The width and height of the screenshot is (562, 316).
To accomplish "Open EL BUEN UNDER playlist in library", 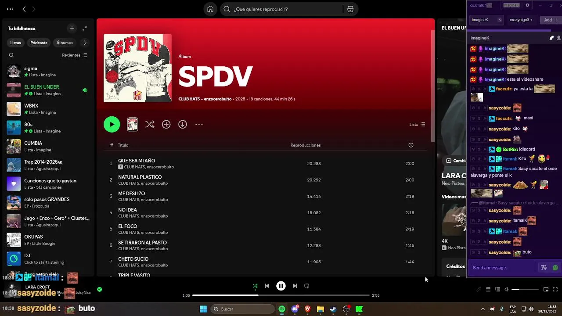I will [47, 90].
